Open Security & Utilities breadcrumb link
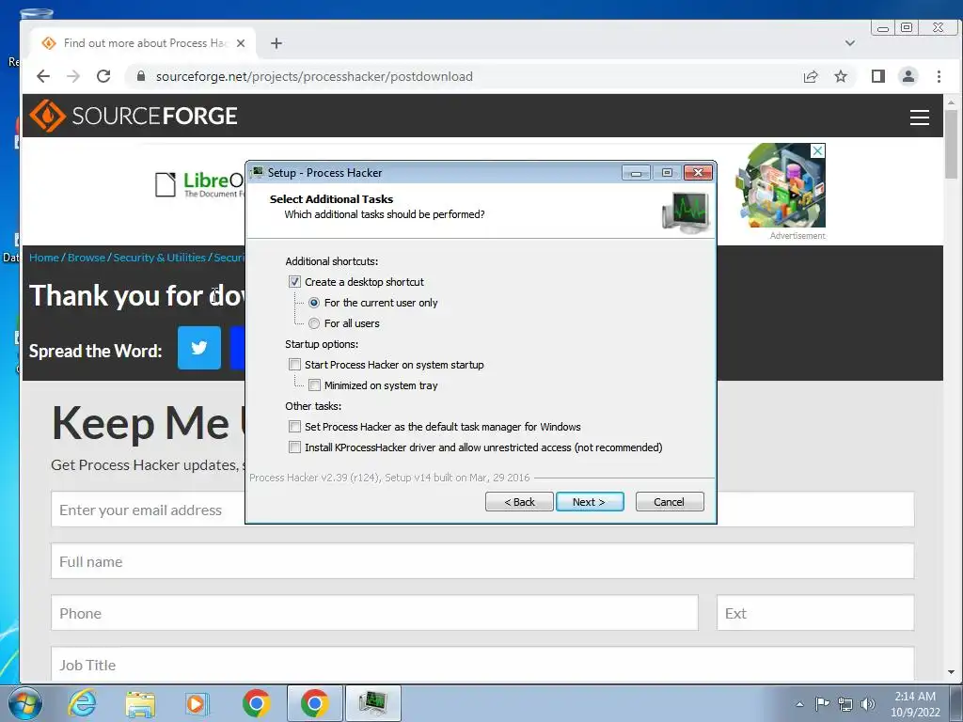This screenshot has width=963, height=722. (x=160, y=258)
